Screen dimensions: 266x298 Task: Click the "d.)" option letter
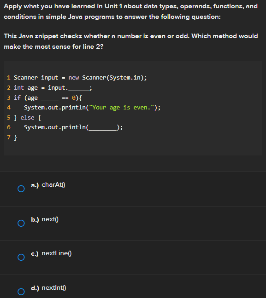point(35,288)
